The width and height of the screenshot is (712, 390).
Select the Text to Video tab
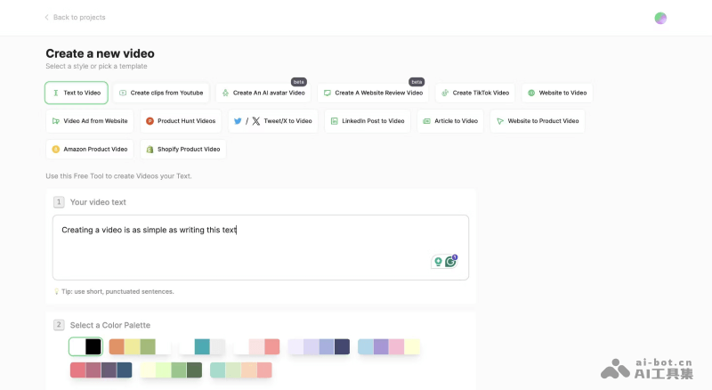pyautogui.click(x=77, y=93)
